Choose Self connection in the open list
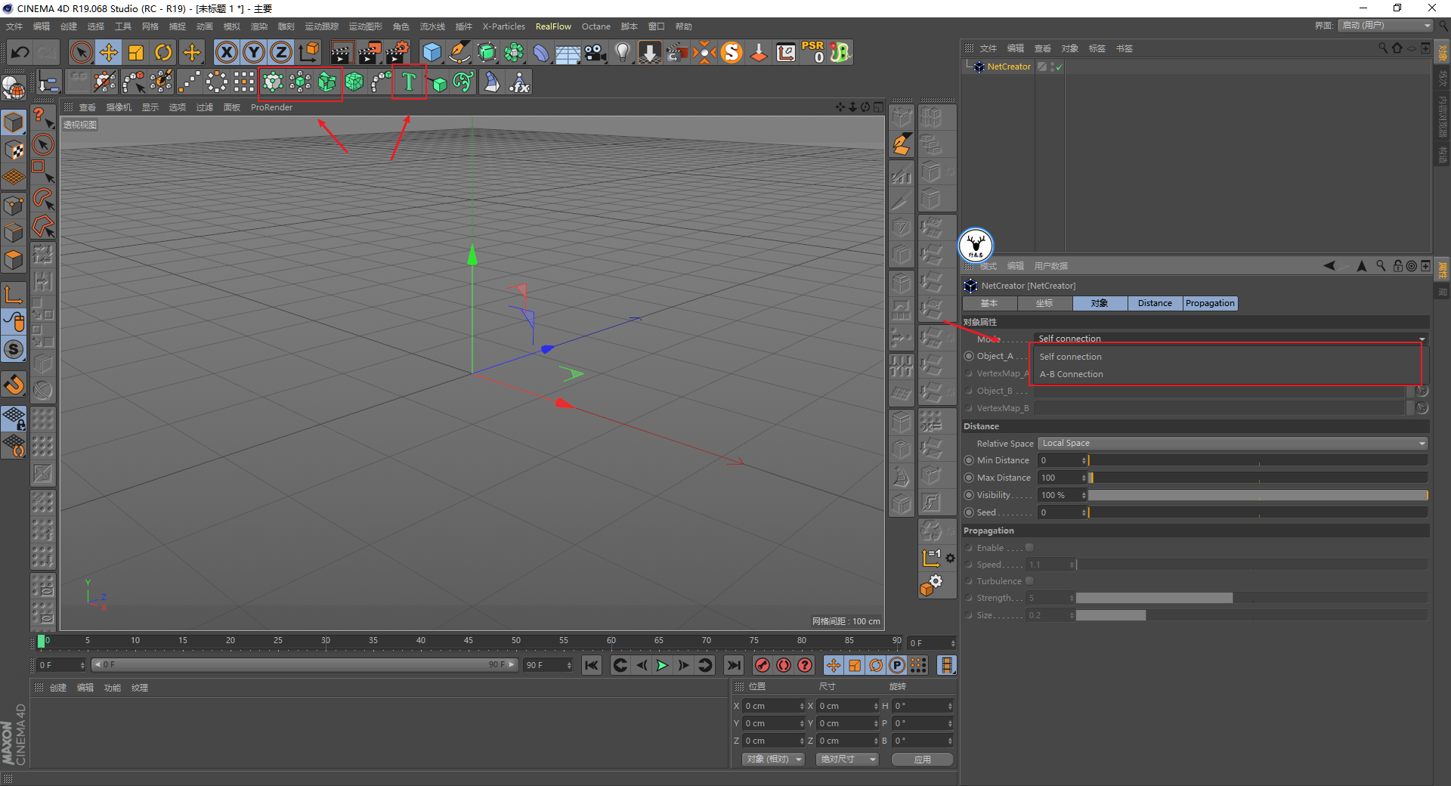 click(1070, 357)
